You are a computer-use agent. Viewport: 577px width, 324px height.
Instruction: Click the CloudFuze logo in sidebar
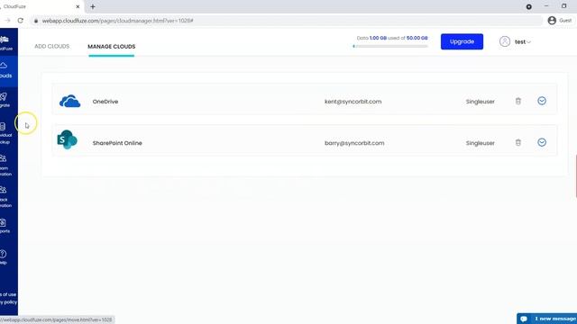click(5, 42)
